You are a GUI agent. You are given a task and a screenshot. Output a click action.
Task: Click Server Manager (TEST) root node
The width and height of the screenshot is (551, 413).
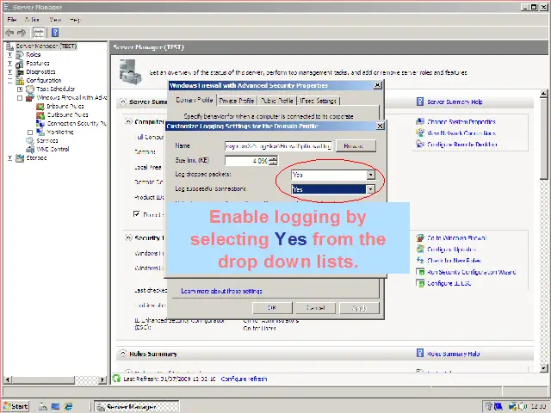(x=41, y=46)
